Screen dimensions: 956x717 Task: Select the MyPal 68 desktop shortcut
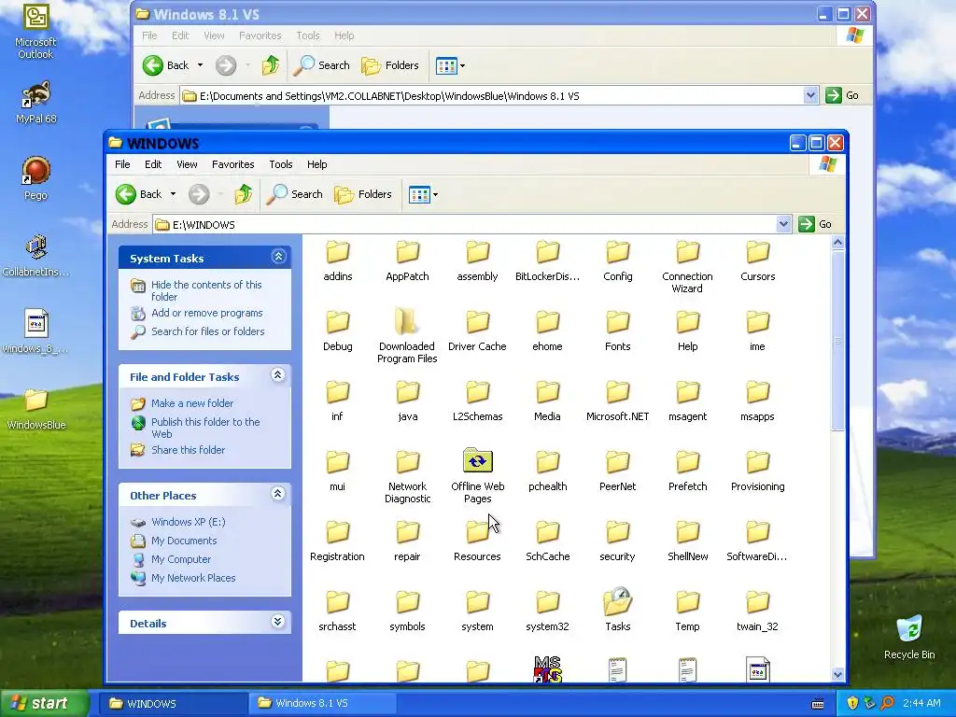35,103
